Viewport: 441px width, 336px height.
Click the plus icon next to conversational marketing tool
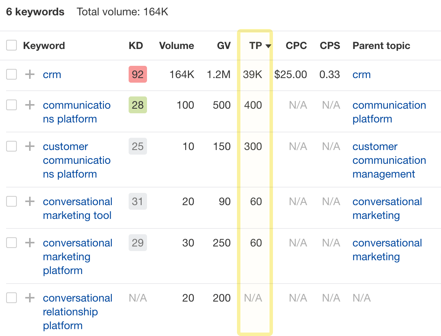click(x=29, y=201)
